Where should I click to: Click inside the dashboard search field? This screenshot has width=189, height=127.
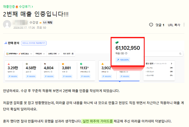164,54
